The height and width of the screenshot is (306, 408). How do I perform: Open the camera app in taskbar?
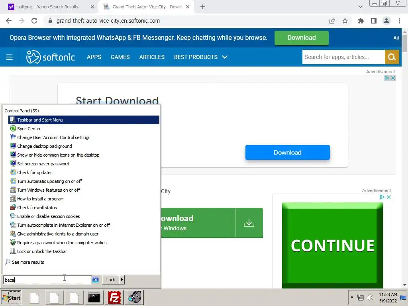point(134,297)
